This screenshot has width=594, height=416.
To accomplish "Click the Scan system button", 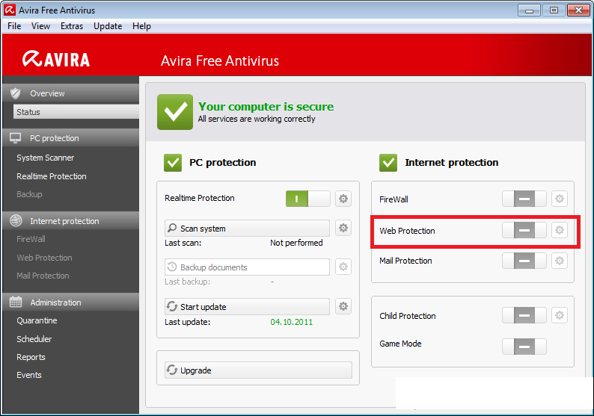I will click(247, 228).
